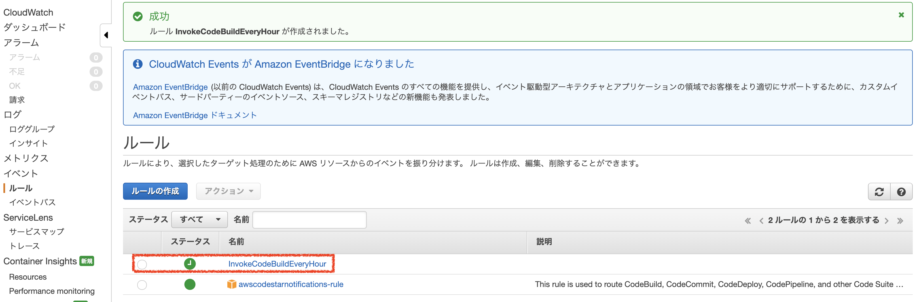
Task: Open サービスマップ in the sidebar
Action: (36, 231)
